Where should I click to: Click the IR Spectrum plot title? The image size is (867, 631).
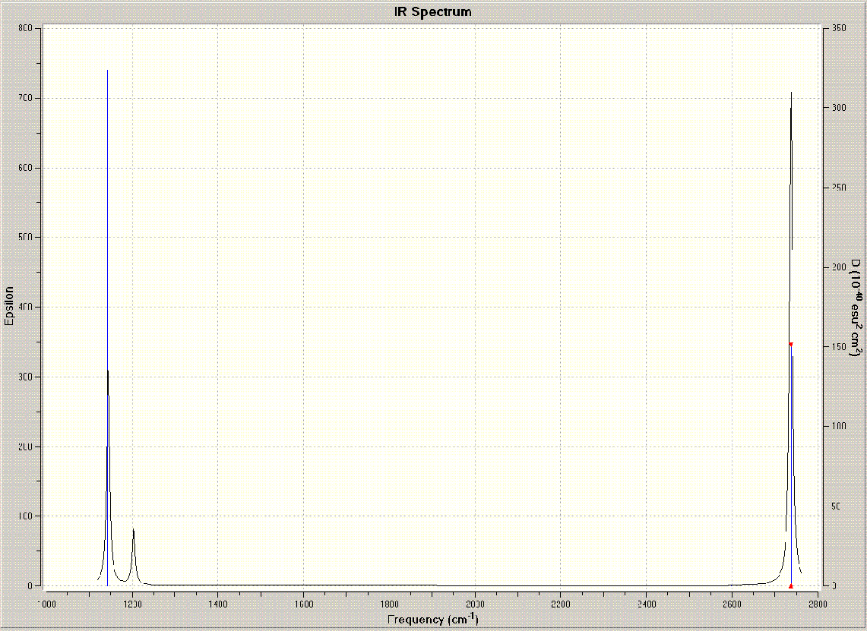(x=432, y=11)
